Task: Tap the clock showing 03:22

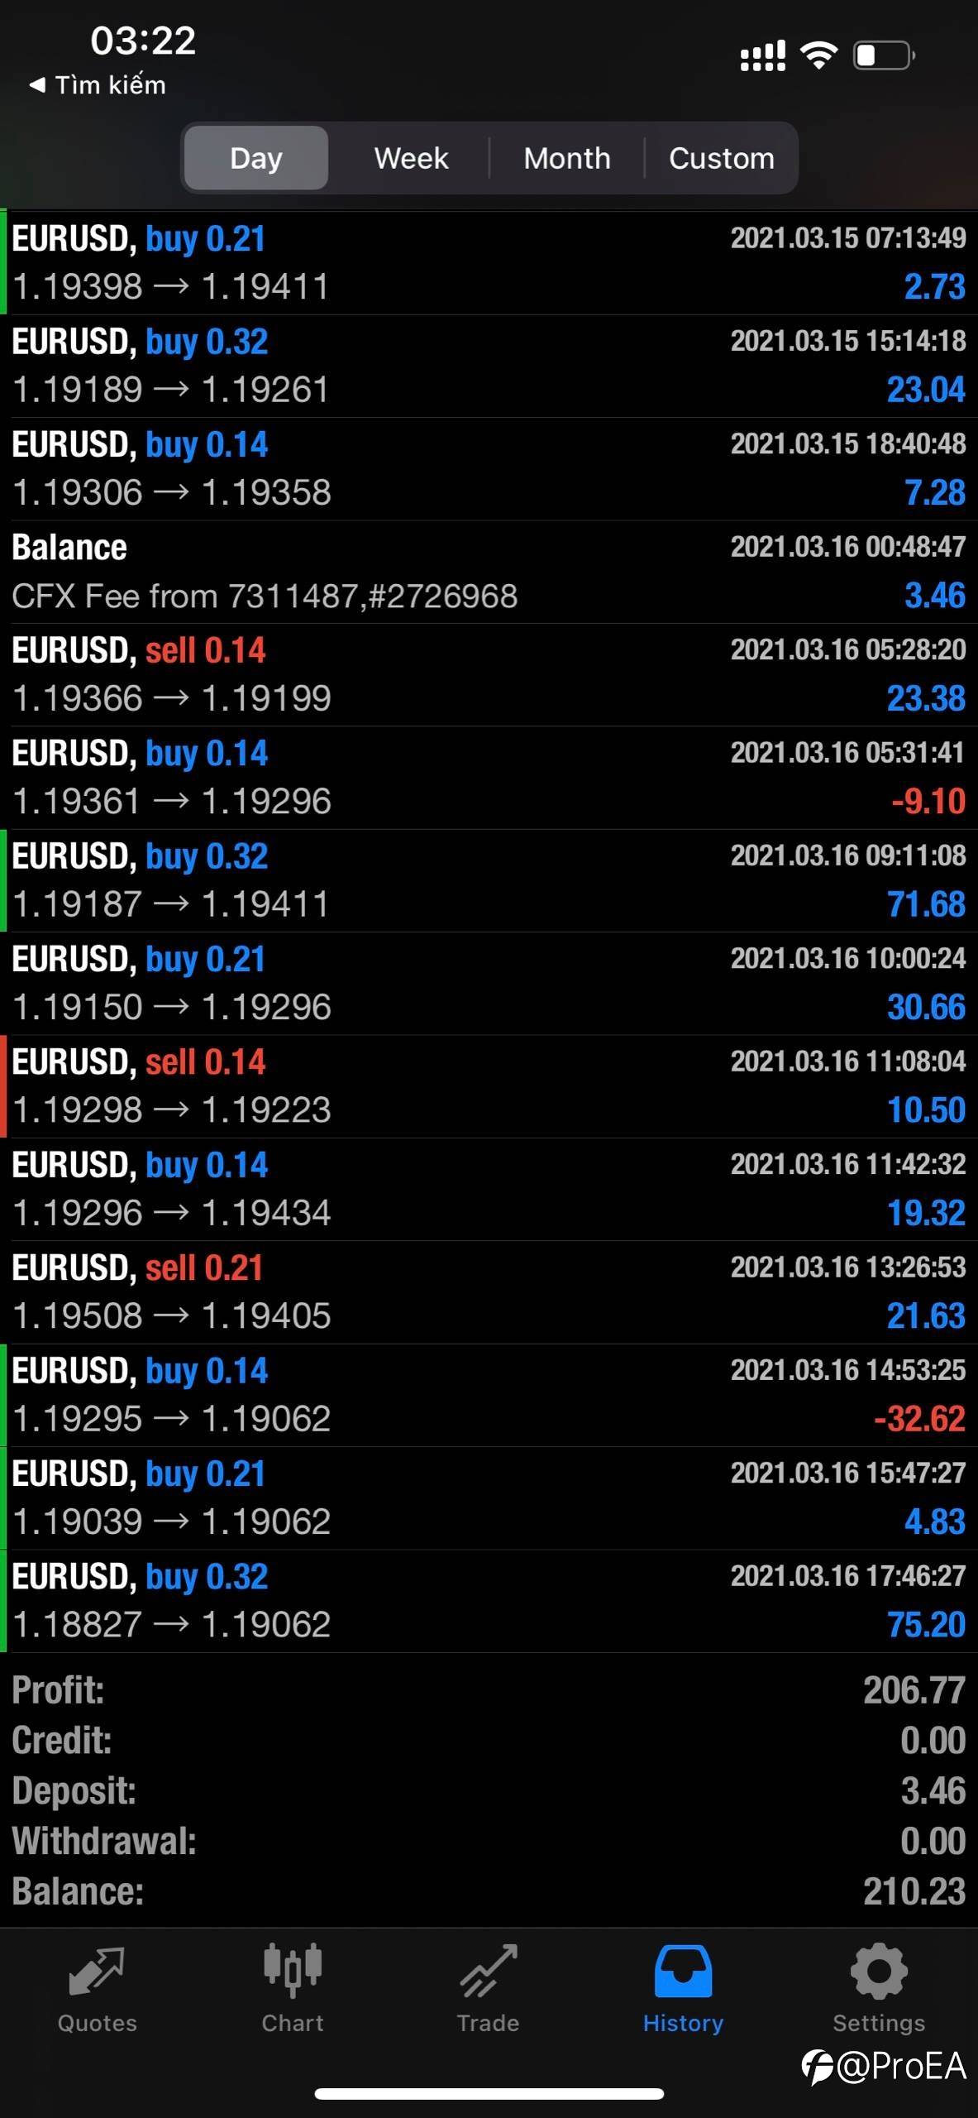Action: pos(143,41)
